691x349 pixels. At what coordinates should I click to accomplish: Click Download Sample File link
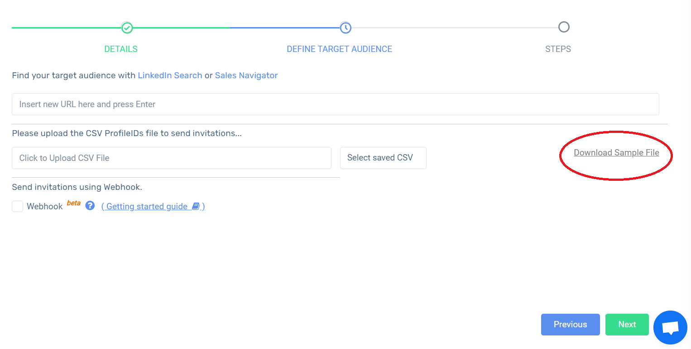click(x=616, y=152)
